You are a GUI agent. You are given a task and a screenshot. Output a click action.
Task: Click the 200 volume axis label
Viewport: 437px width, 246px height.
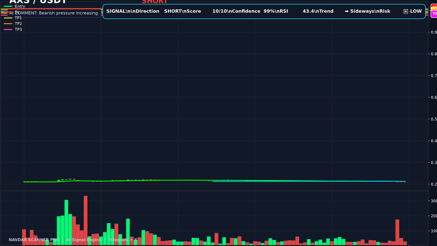pyautogui.click(x=434, y=216)
